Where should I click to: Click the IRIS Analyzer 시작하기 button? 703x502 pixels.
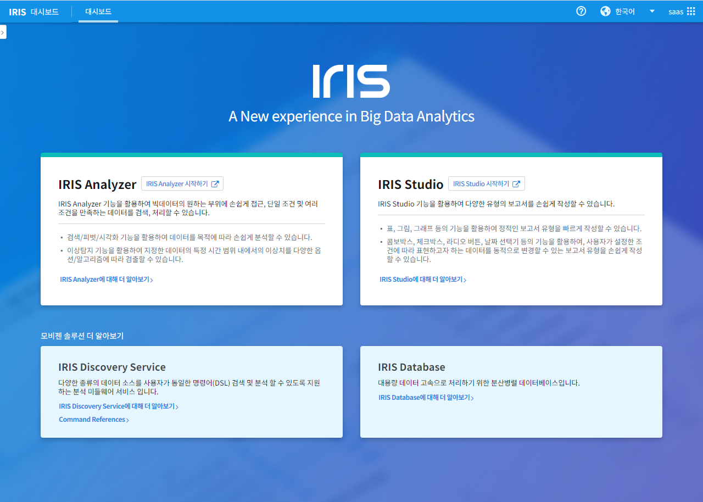(182, 183)
